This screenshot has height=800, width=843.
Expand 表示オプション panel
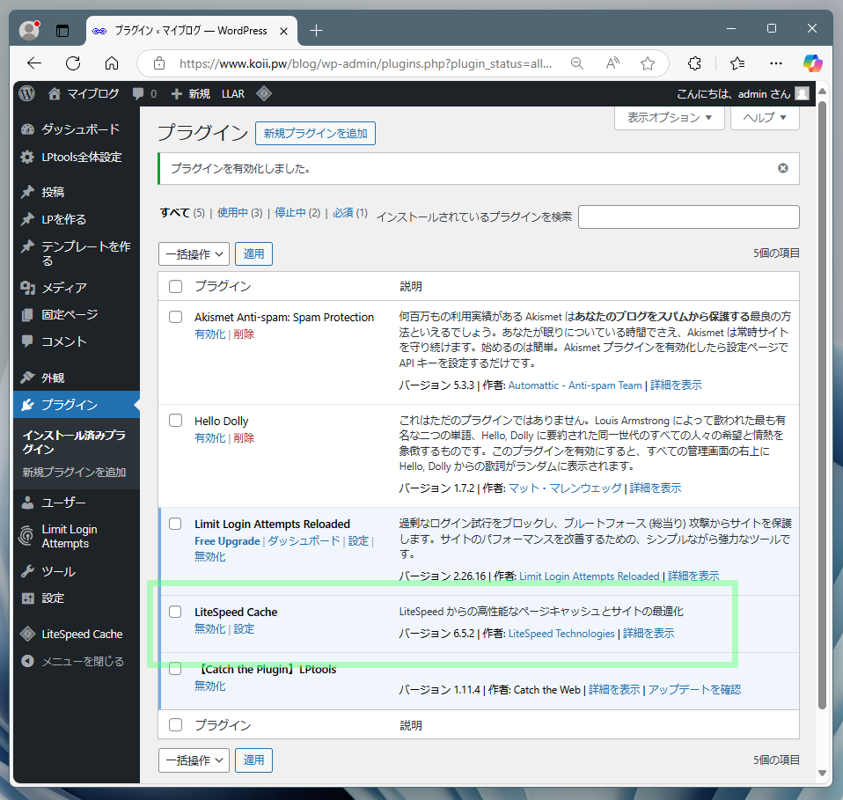coord(670,118)
